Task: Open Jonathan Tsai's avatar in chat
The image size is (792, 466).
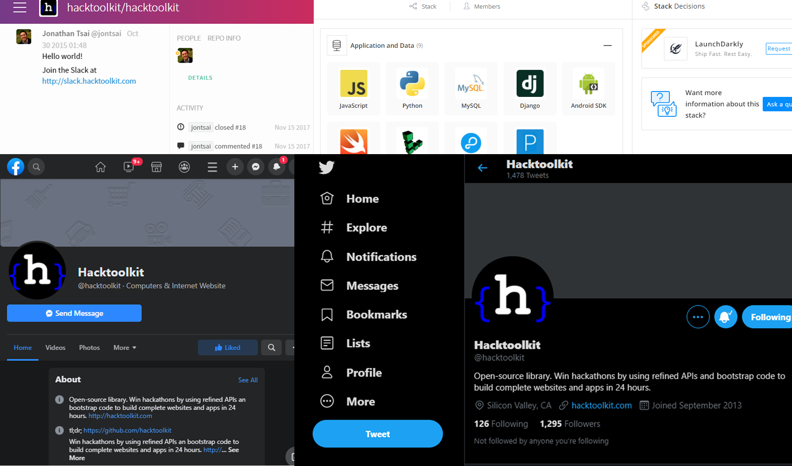Action: pos(24,37)
